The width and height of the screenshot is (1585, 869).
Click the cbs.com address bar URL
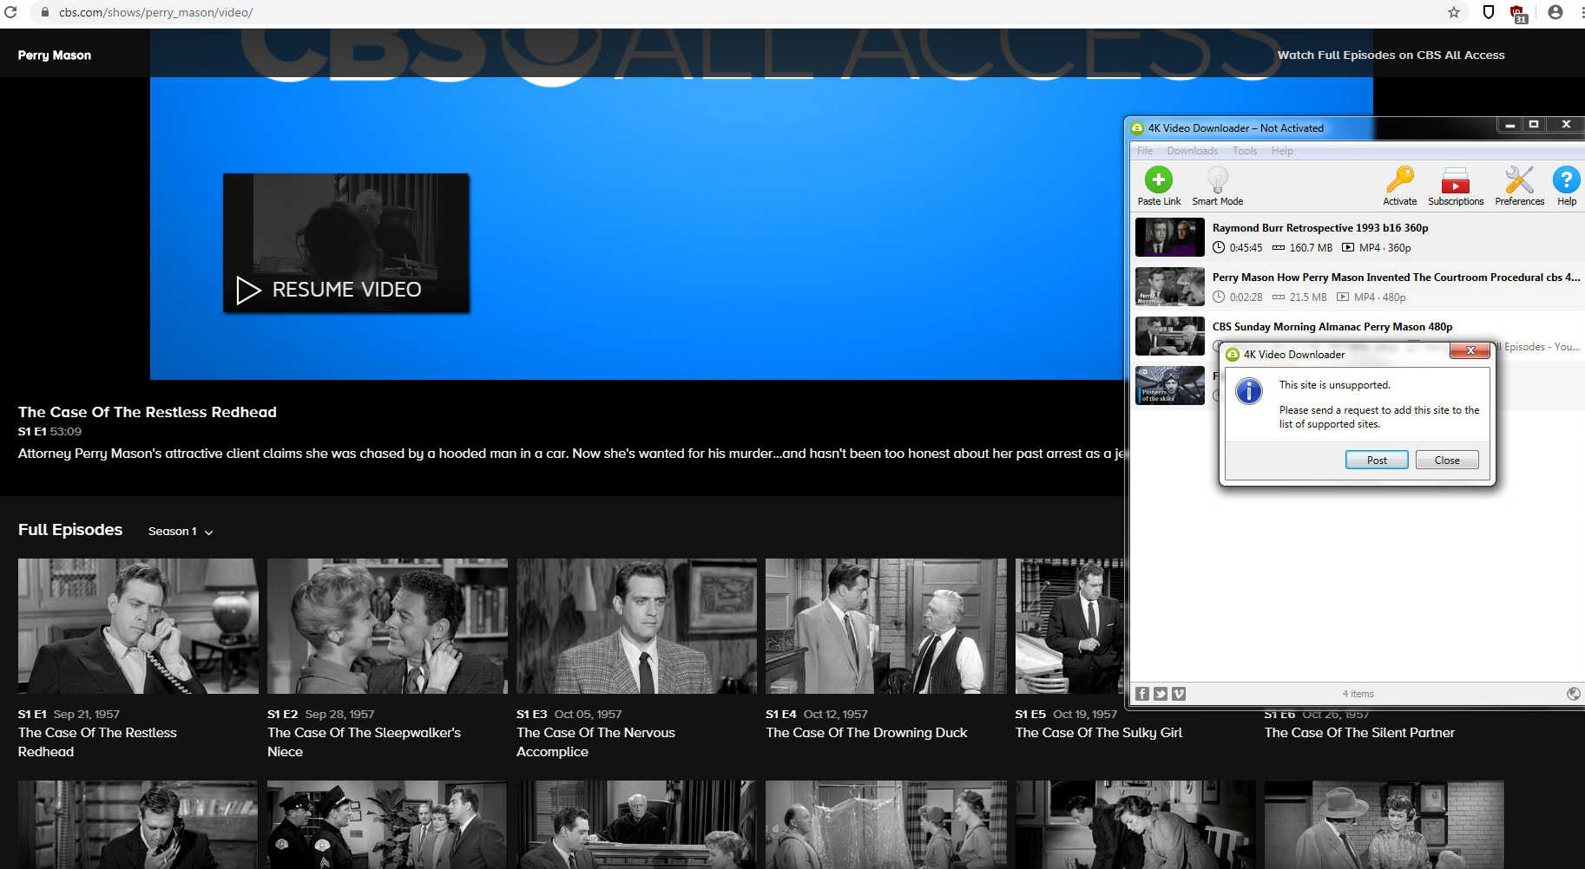pyautogui.click(x=155, y=12)
